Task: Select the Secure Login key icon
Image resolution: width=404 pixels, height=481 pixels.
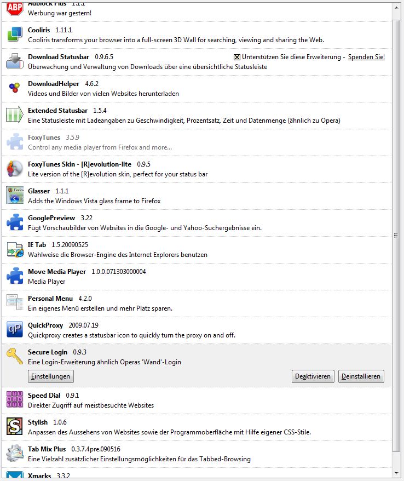Action: [15, 357]
